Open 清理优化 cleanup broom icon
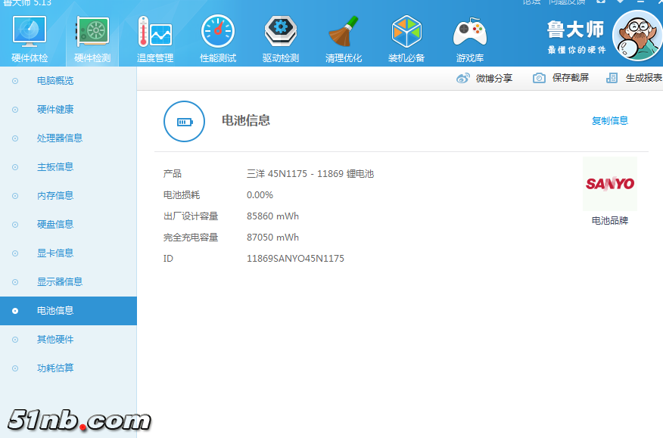Screen dimensions: 663x438 [x=343, y=33]
